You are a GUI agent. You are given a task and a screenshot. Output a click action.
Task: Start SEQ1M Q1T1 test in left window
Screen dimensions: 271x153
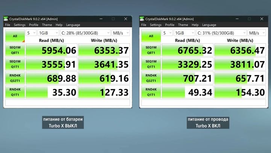tap(15, 64)
